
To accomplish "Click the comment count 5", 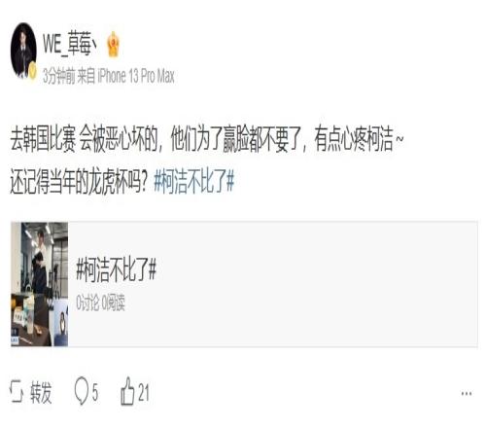I will (x=95, y=392).
